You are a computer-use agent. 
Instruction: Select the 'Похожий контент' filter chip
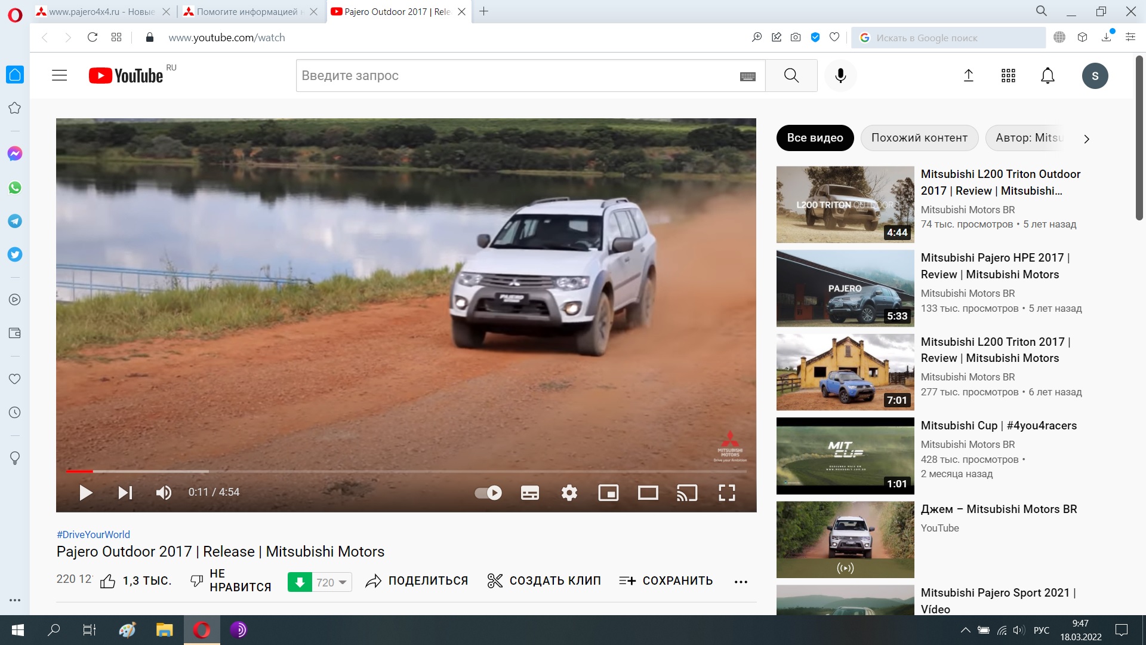919,138
